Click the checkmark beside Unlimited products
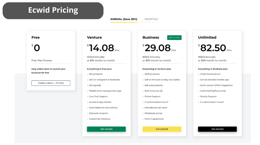Viewport: 260px width, 145px height. pyautogui.click(x=199, y=74)
